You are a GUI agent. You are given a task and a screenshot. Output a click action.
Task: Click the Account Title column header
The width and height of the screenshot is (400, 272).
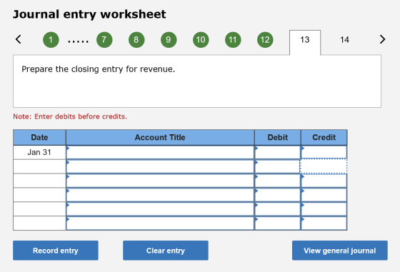pyautogui.click(x=160, y=137)
